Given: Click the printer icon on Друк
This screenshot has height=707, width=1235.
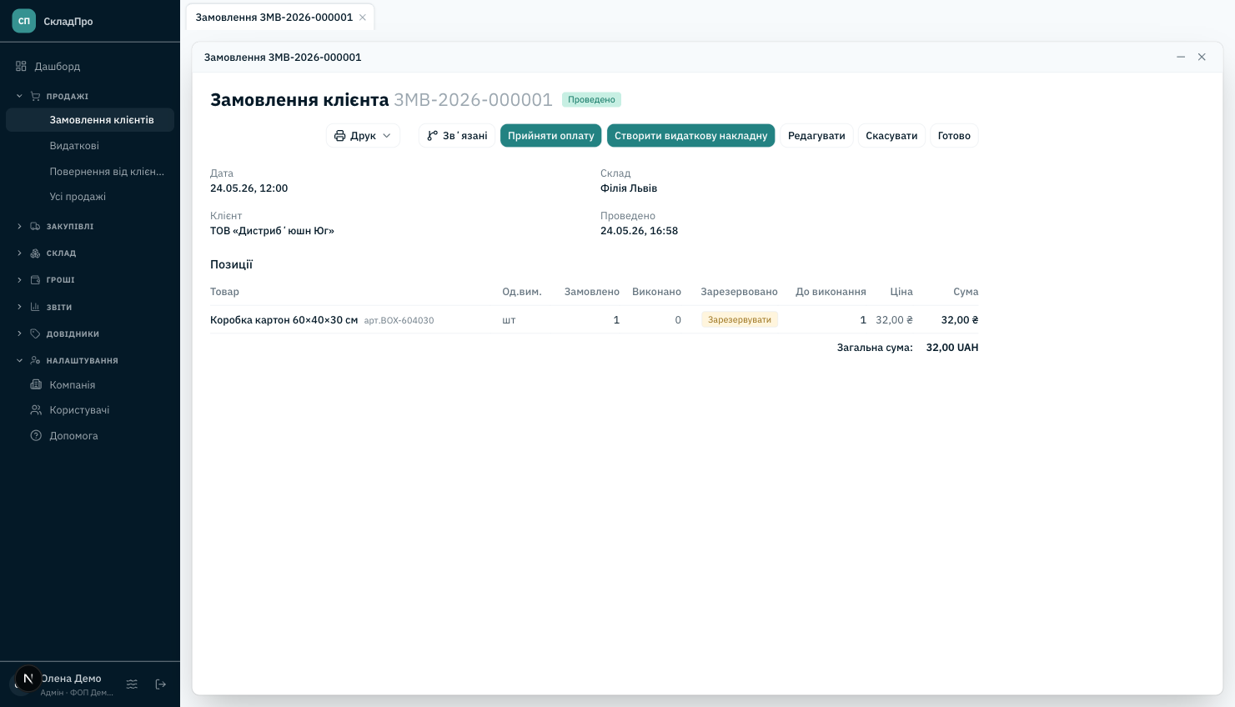Looking at the screenshot, I should pos(340,136).
